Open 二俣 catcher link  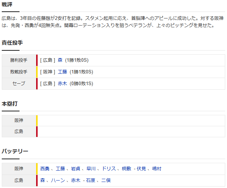tap(106, 180)
